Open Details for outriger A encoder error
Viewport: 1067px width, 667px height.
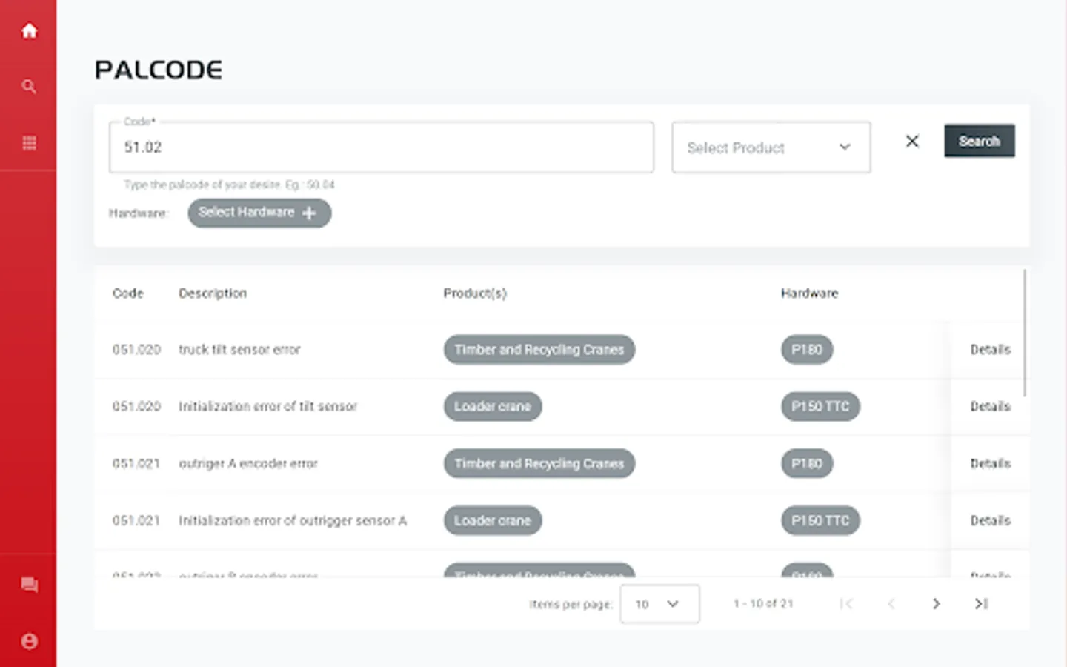(990, 464)
